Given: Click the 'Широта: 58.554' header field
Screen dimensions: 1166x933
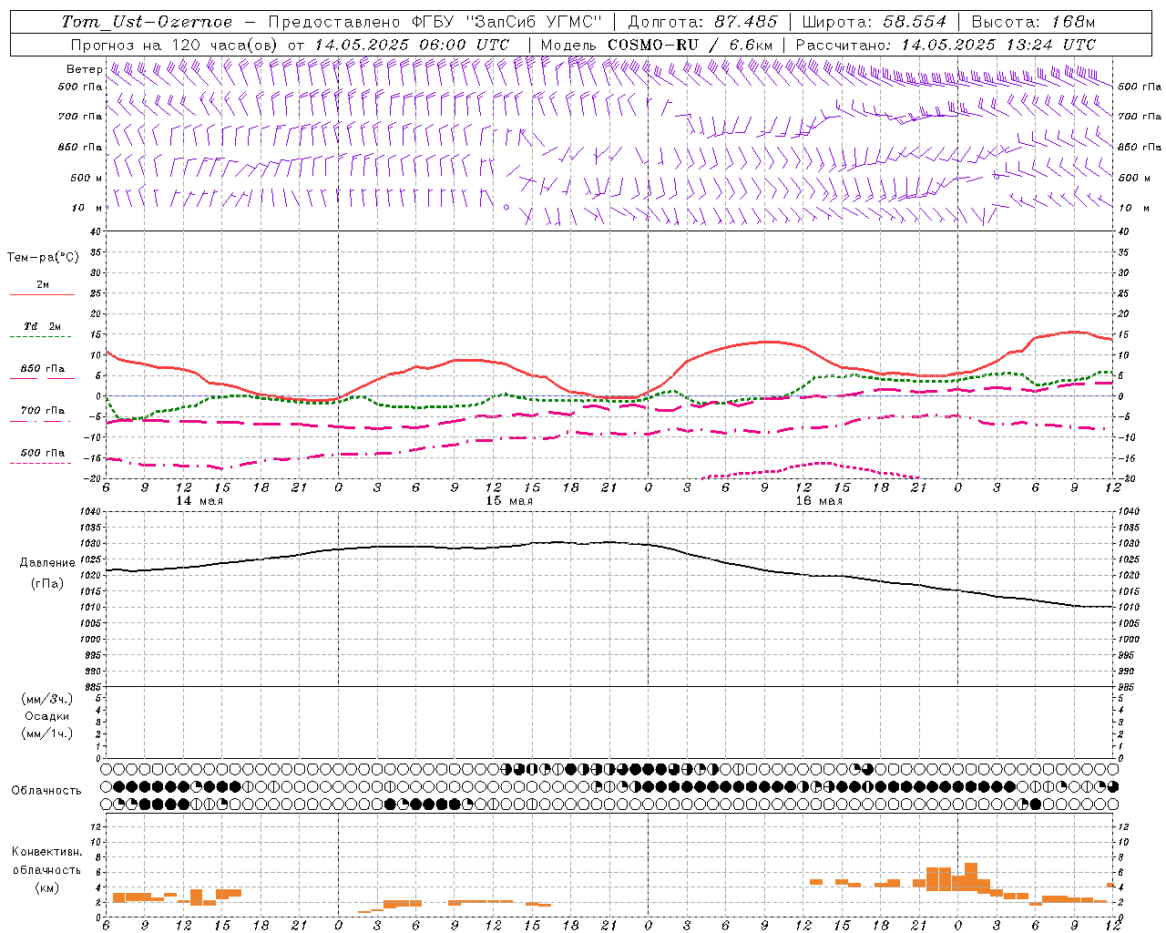Looking at the screenshot, I should [874, 22].
